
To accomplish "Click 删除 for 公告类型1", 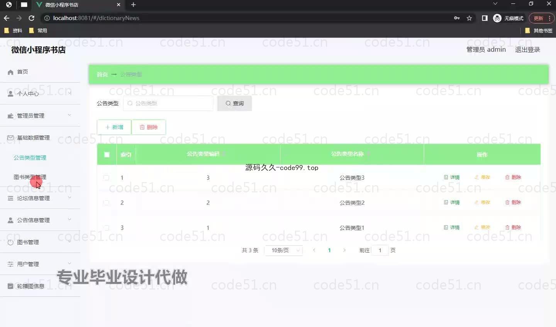I will tap(513, 228).
